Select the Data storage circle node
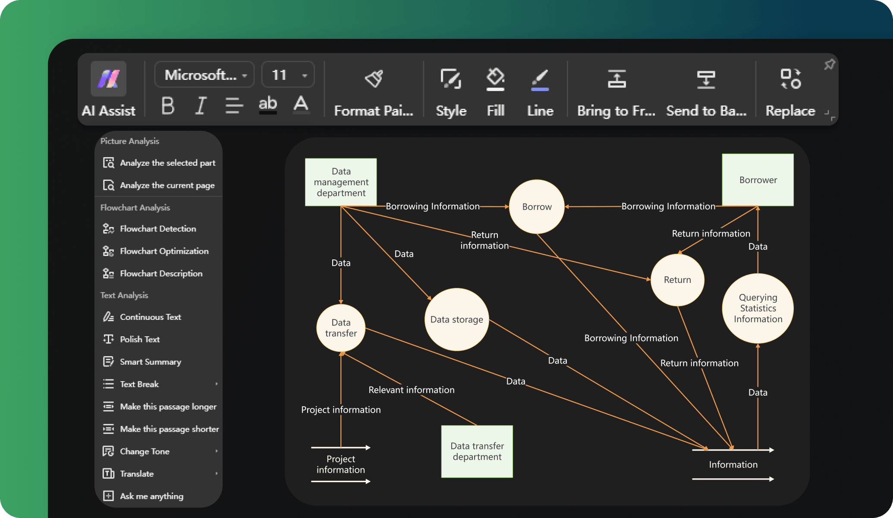 click(457, 319)
